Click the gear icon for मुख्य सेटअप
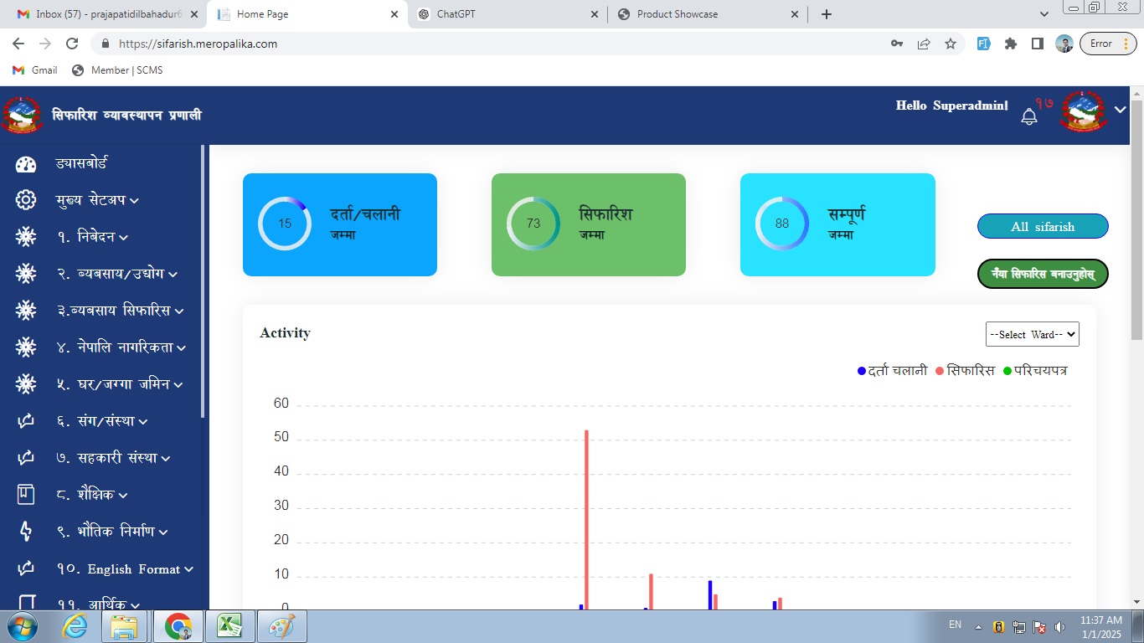 [26, 200]
